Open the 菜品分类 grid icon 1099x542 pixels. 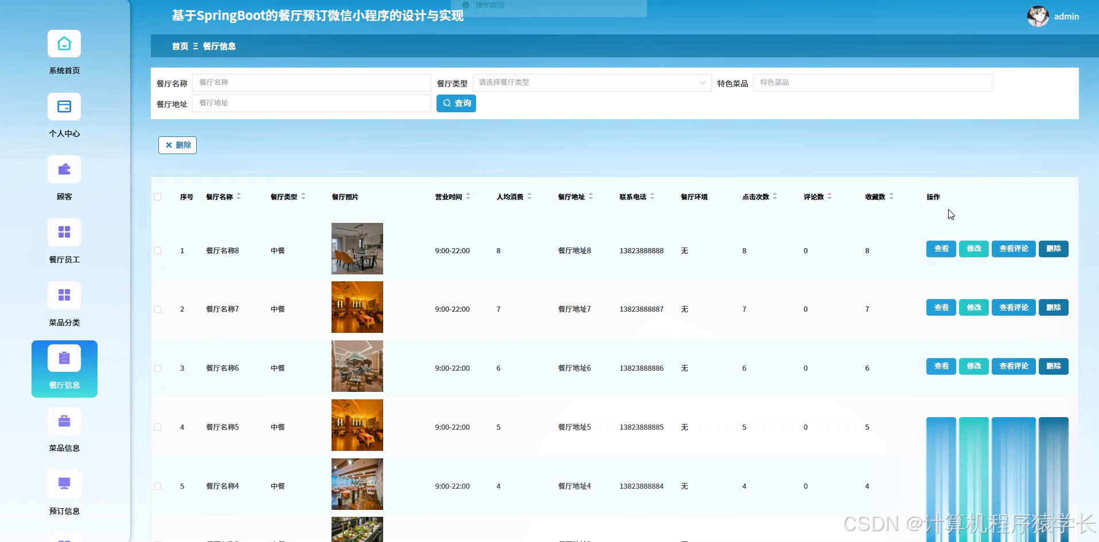coord(64,295)
